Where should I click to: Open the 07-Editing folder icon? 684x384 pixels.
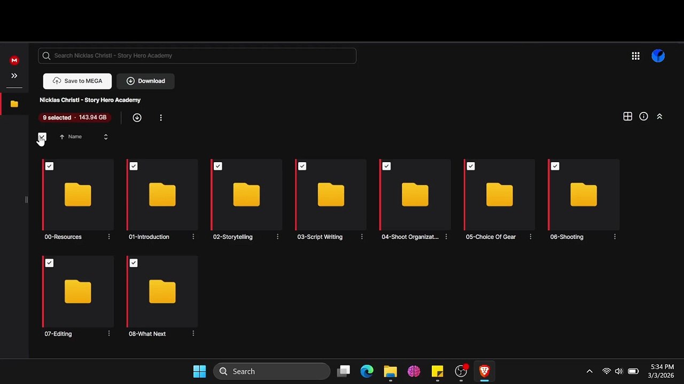pos(78,292)
